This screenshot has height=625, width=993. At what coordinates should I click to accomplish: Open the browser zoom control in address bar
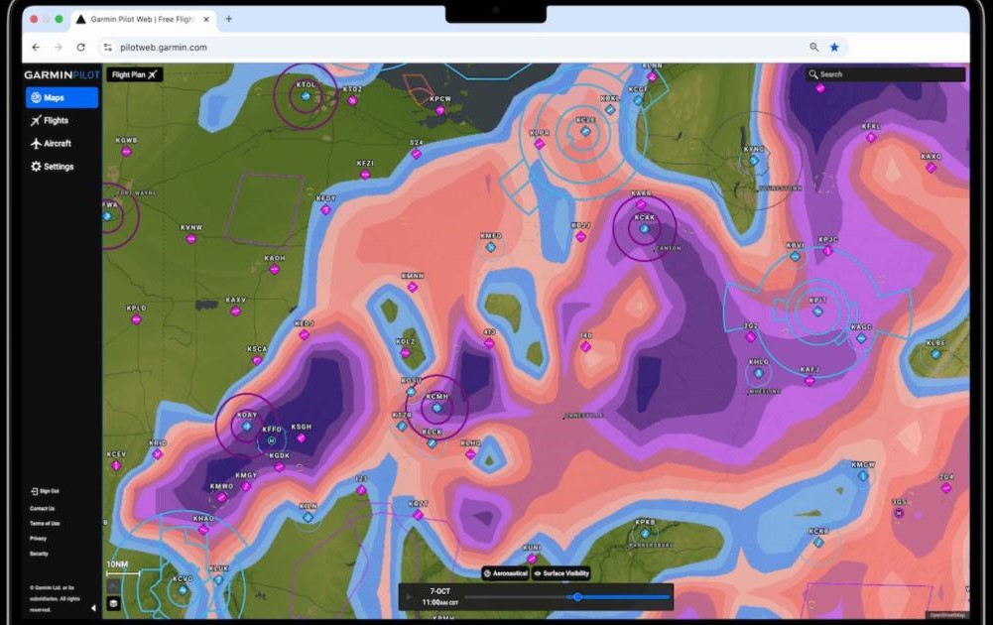(814, 47)
